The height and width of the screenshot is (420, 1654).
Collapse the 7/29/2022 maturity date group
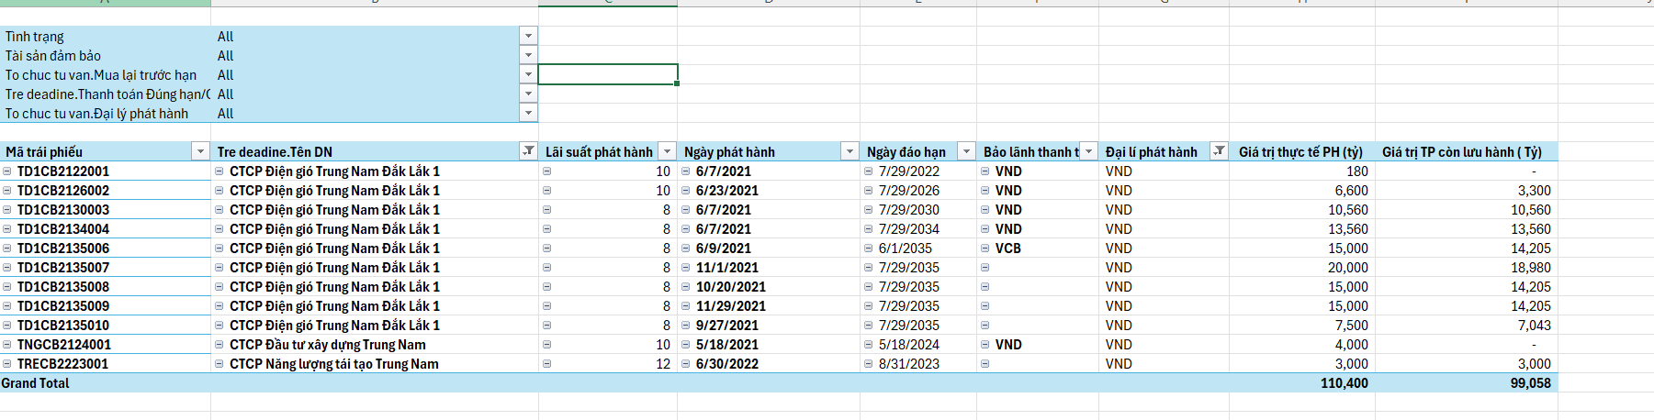(x=869, y=171)
